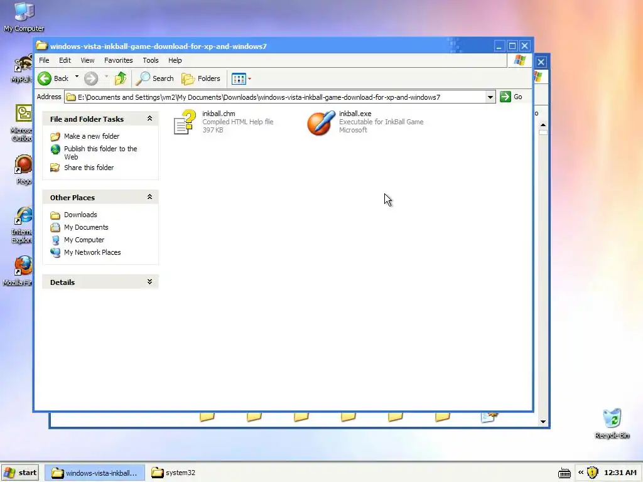Click Share this folder icon

pyautogui.click(x=55, y=168)
